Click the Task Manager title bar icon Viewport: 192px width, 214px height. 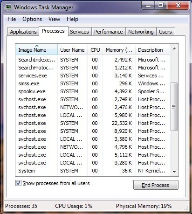8,7
